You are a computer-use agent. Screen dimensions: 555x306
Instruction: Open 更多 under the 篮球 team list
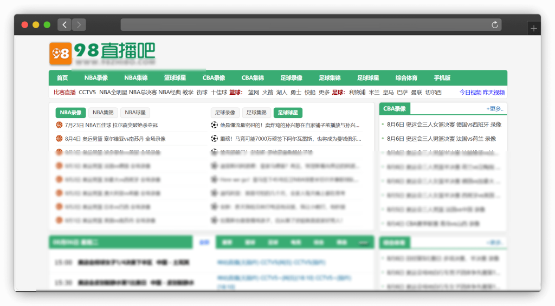tap(324, 93)
